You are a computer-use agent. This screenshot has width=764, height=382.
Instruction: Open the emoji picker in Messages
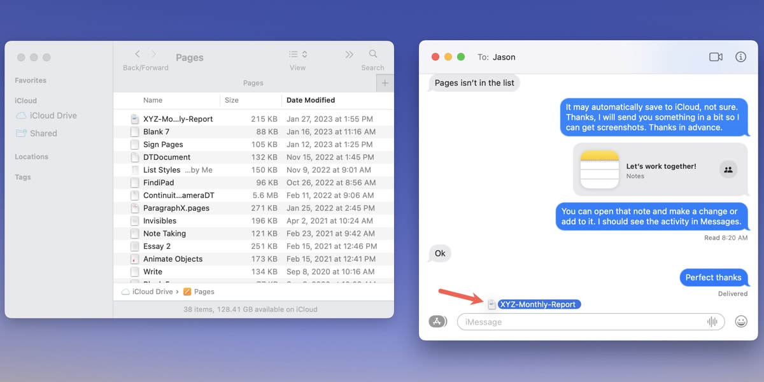click(740, 322)
